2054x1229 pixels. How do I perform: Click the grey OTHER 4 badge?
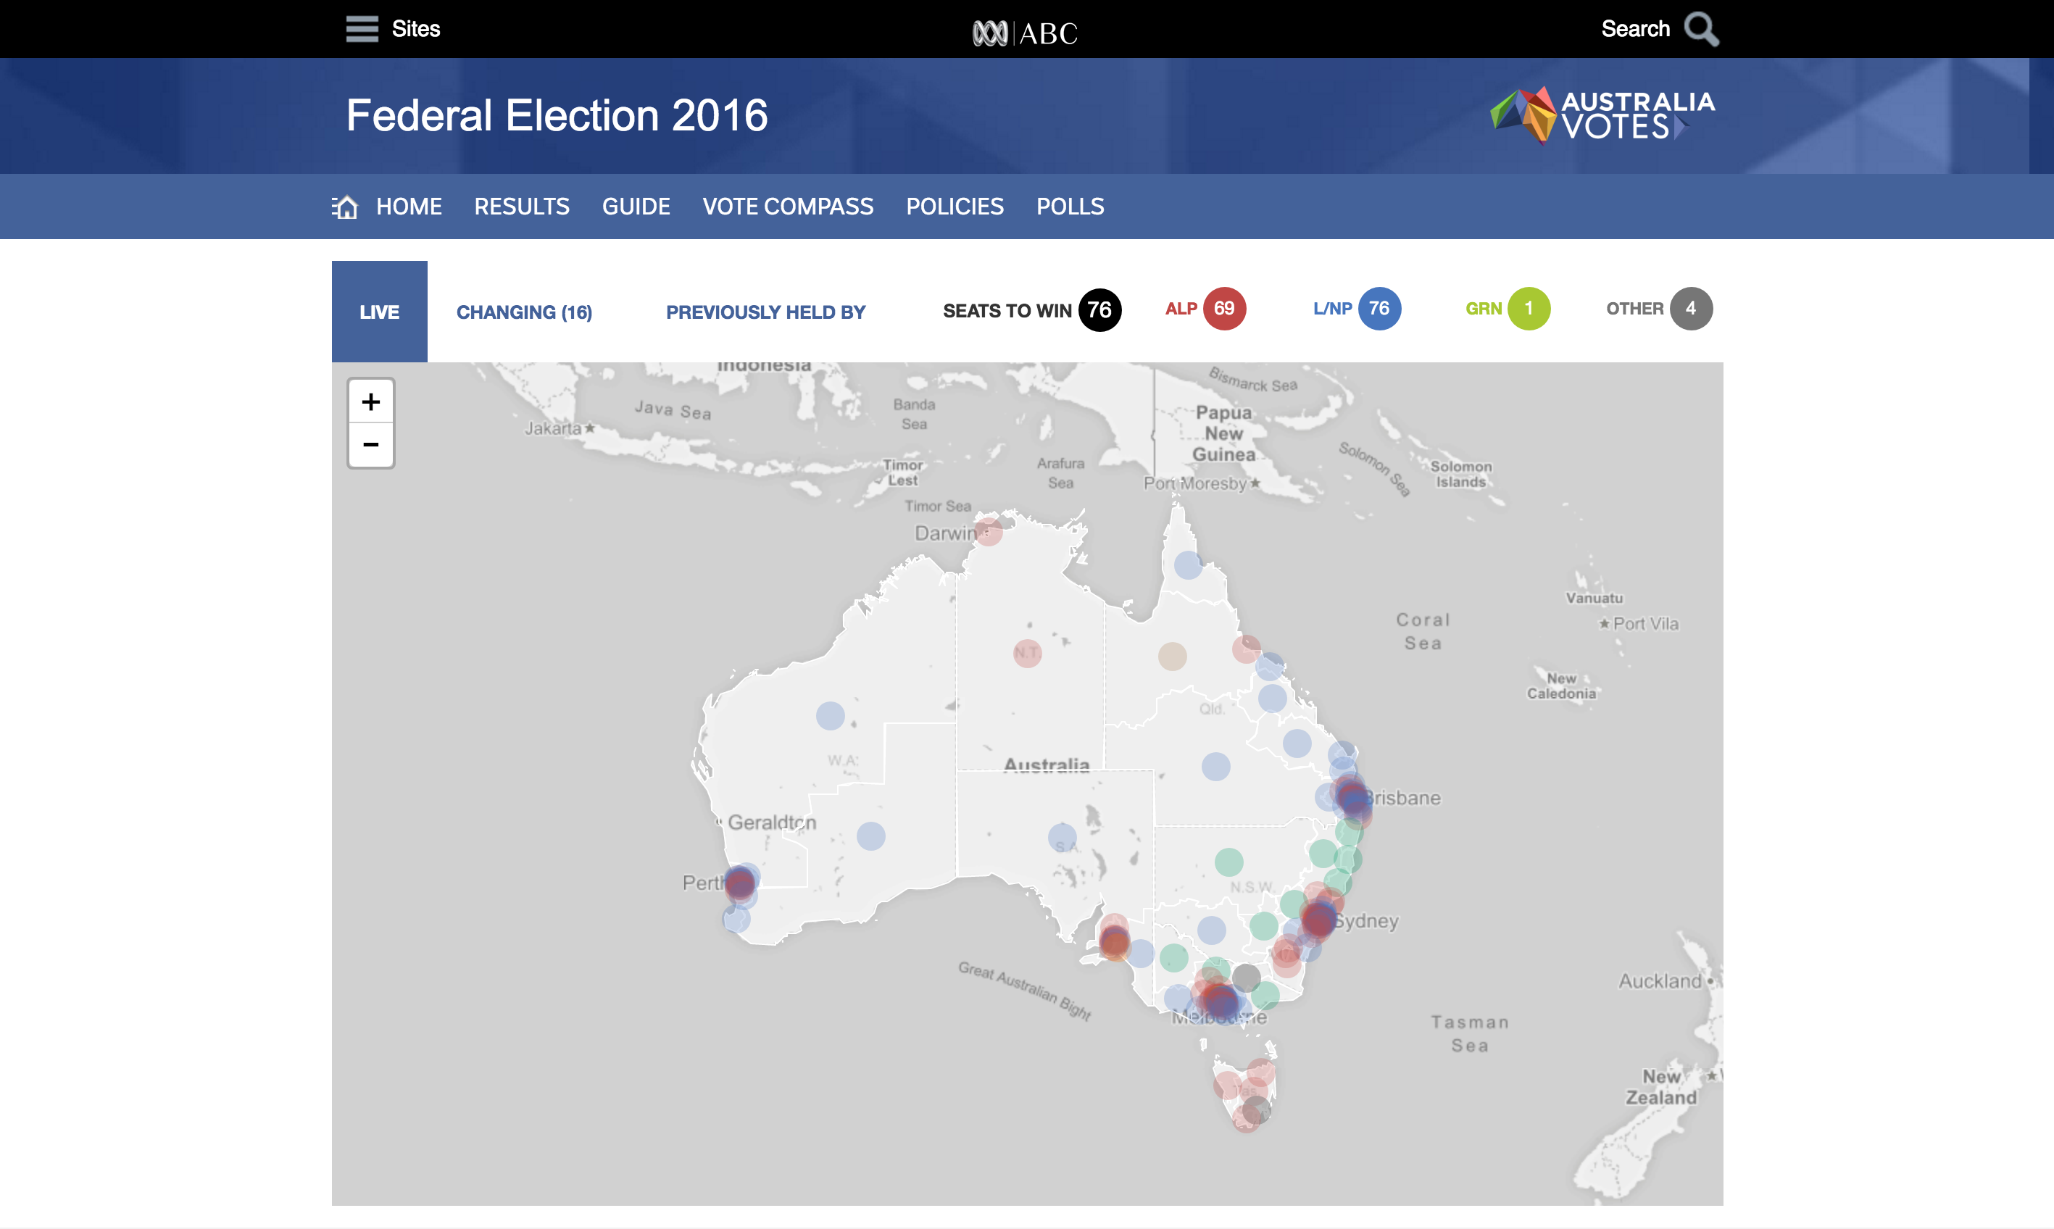[1690, 308]
